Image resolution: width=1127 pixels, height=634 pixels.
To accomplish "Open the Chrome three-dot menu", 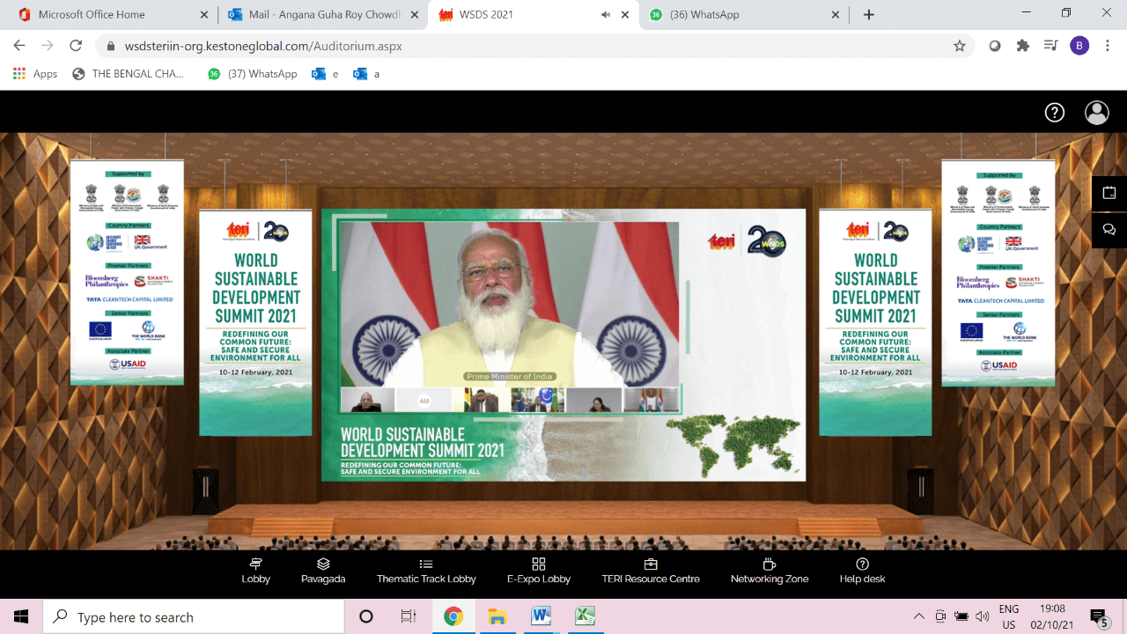I will 1108,46.
